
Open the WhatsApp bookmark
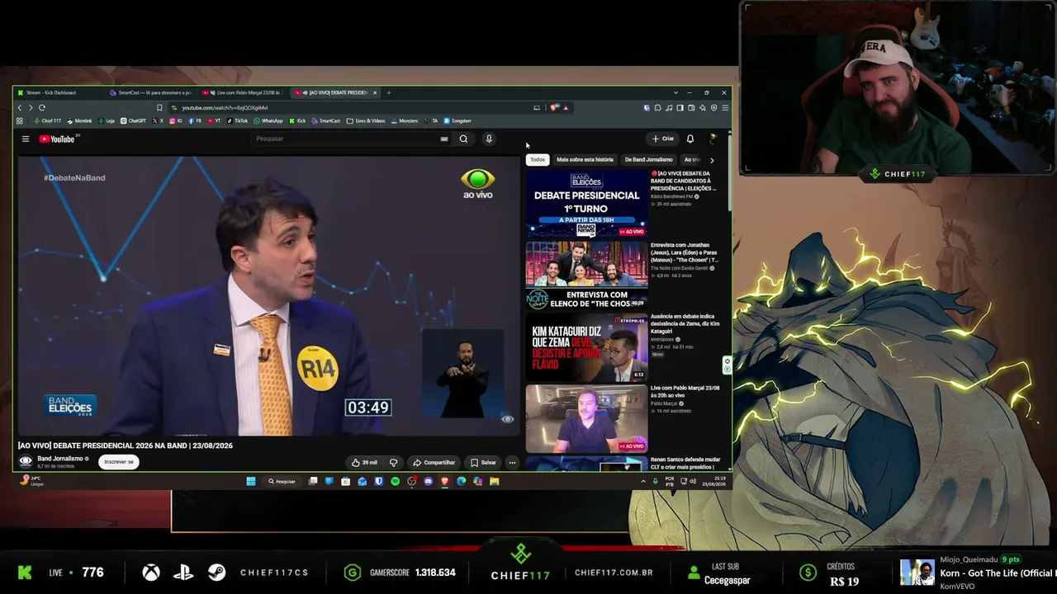point(268,120)
